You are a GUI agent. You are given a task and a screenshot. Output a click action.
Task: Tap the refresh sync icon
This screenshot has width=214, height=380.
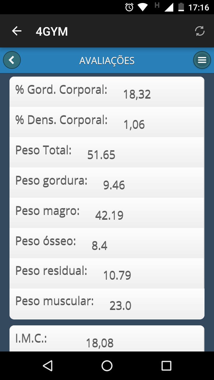coord(200,31)
